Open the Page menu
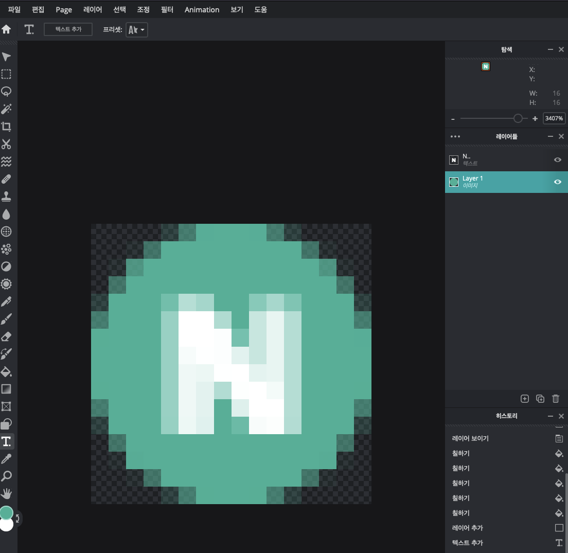 [x=64, y=10]
